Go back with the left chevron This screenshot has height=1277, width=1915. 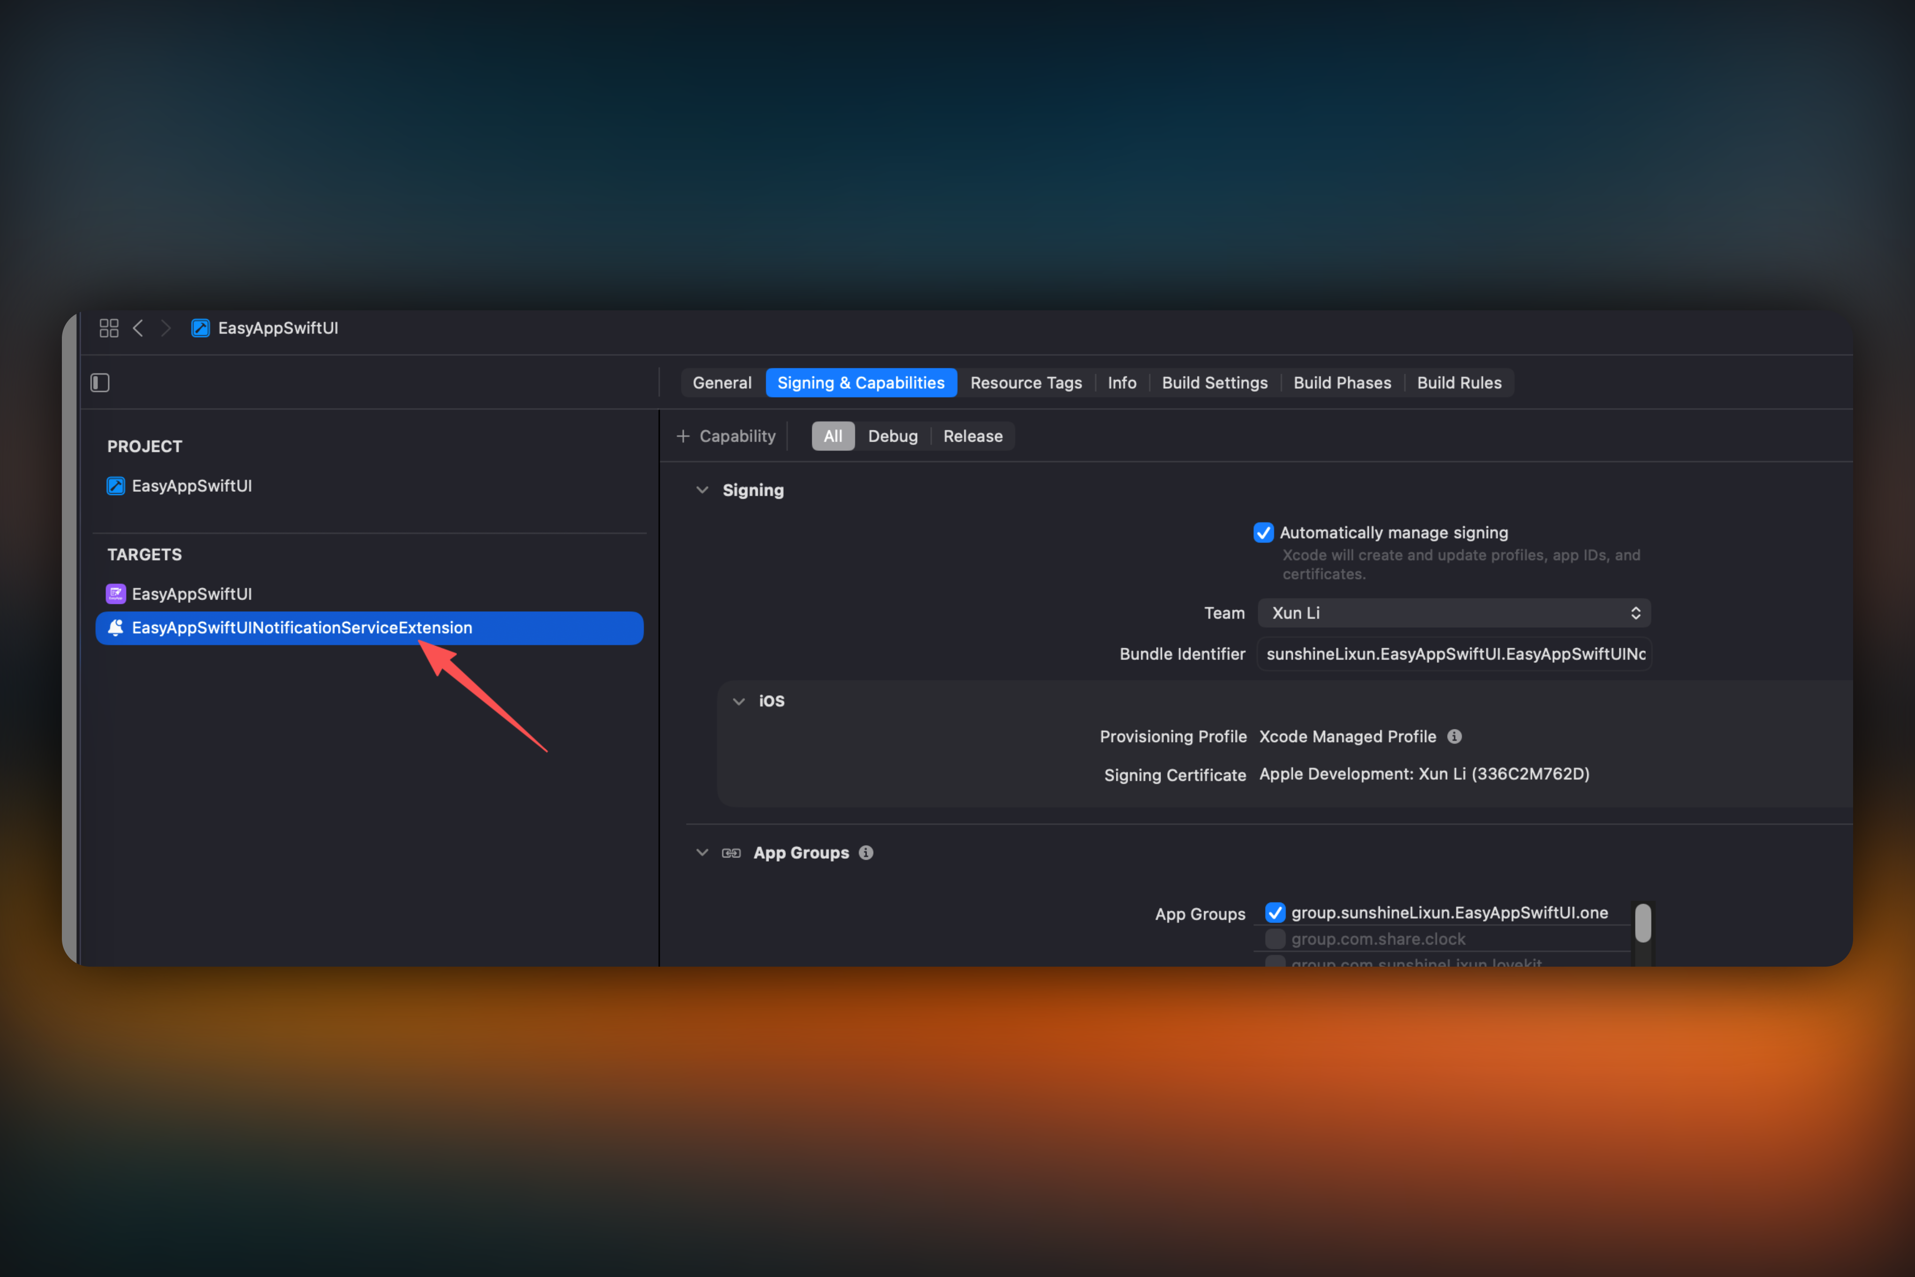pos(138,328)
